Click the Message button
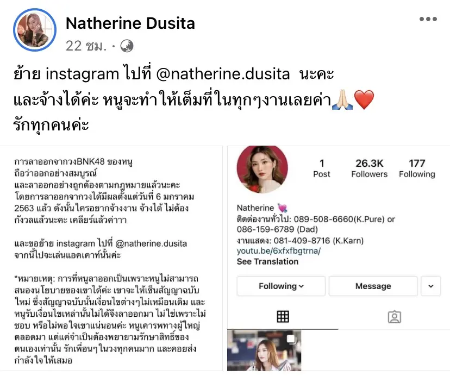Image resolution: width=450 pixels, height=382 pixels. [x=373, y=286]
